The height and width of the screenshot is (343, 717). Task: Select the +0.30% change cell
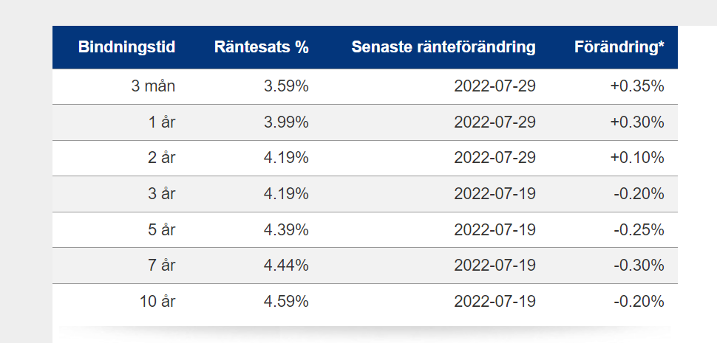637,122
